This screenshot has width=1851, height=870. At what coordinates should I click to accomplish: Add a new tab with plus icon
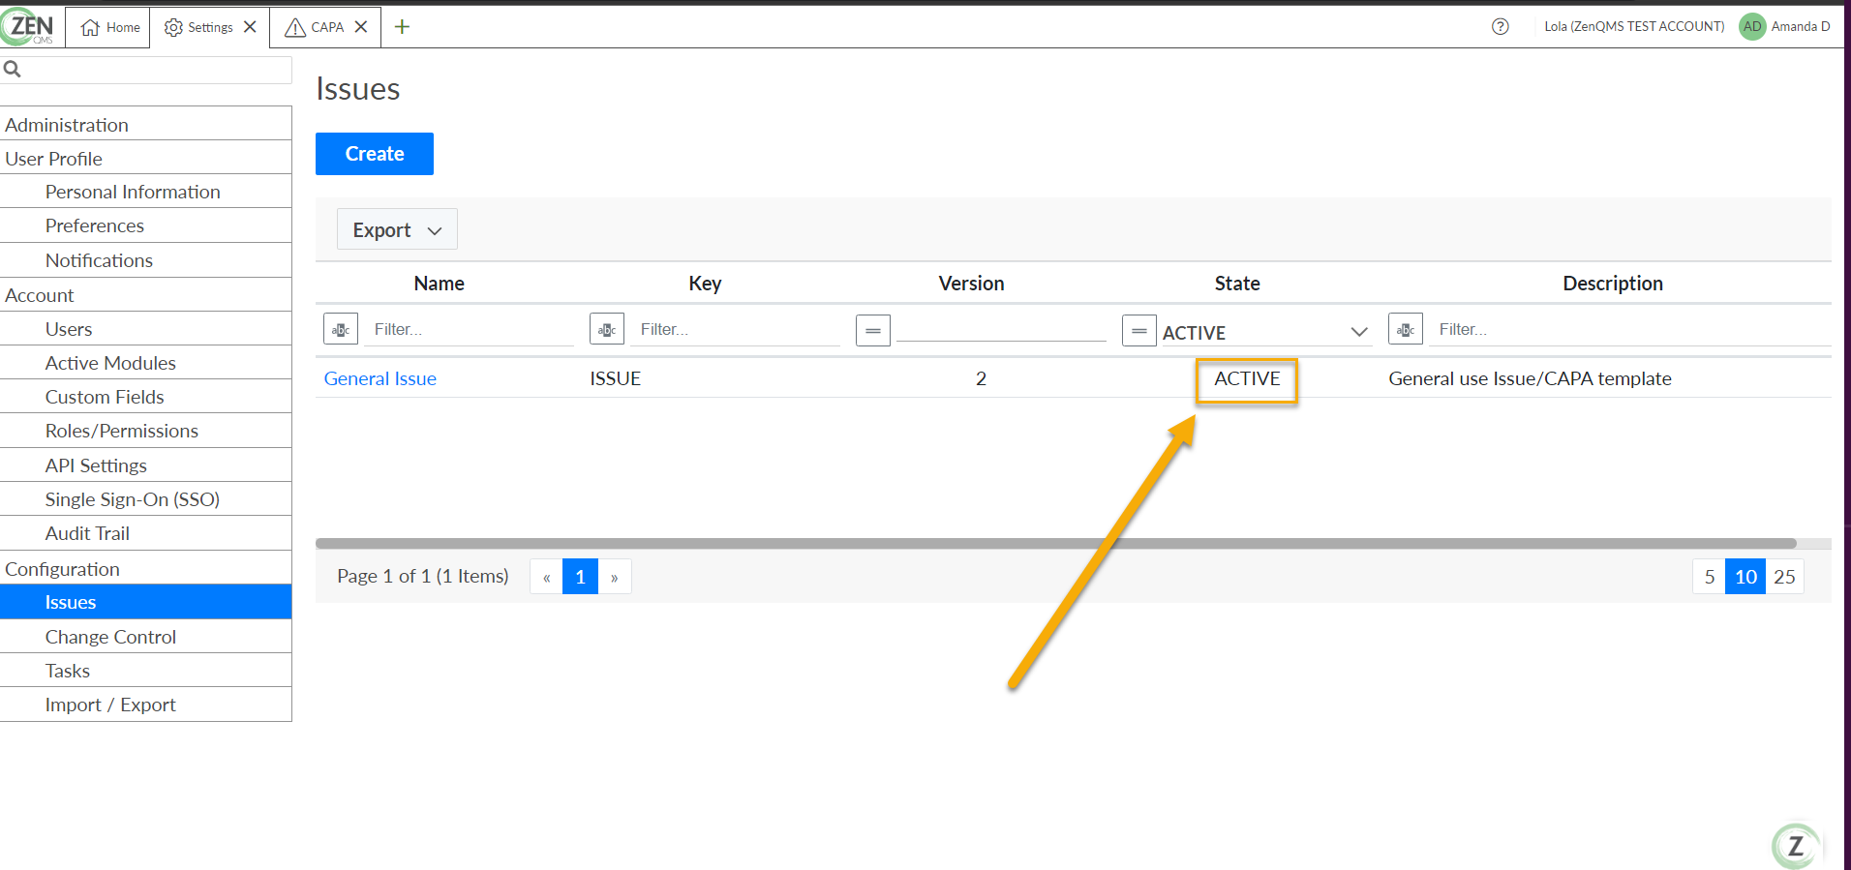(x=403, y=27)
